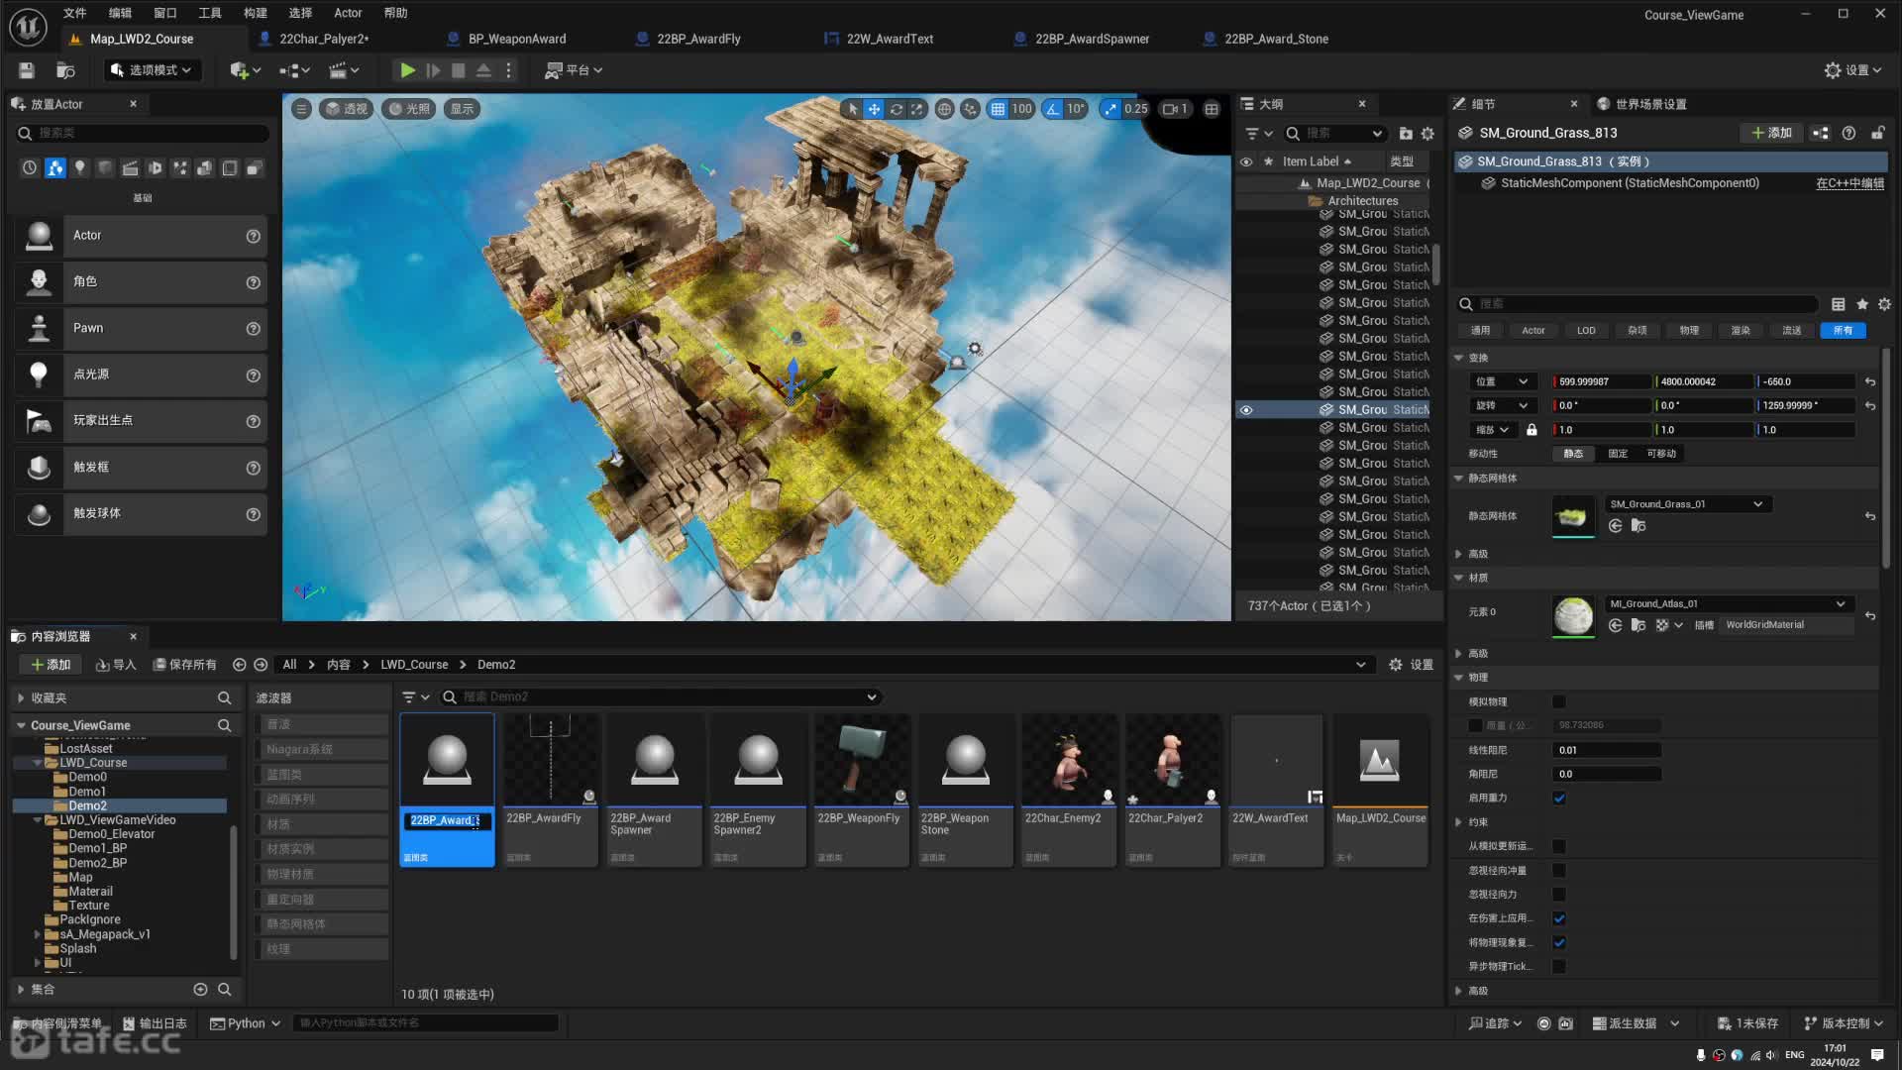Open the viewport hamburger options menu
This screenshot has width=1902, height=1070.
pos(301,109)
